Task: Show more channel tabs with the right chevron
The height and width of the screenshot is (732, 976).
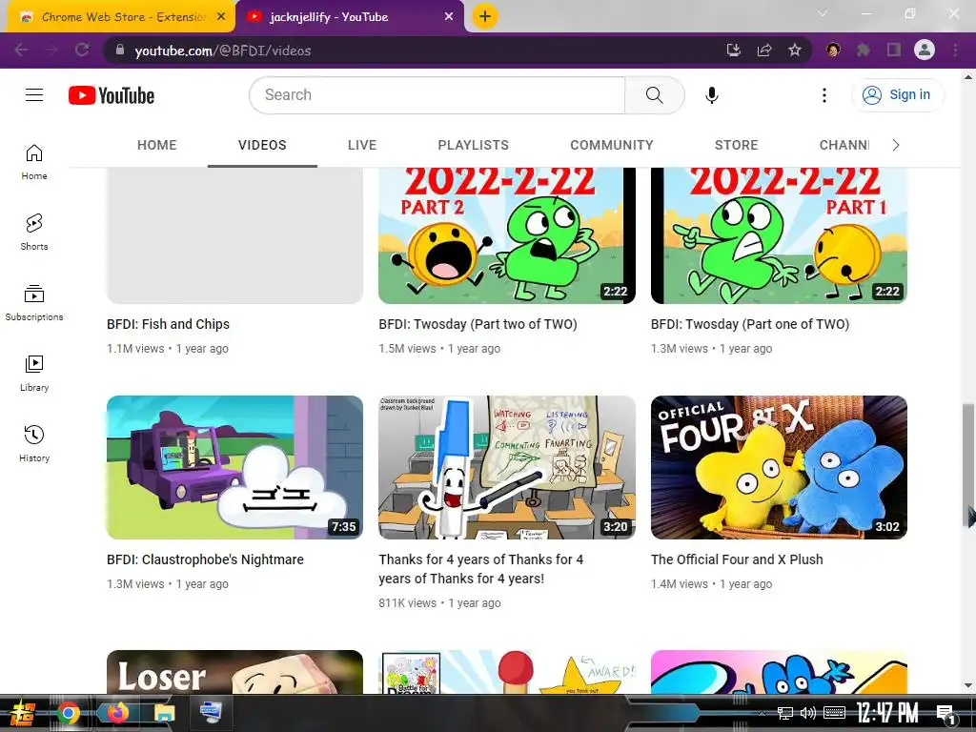Action: pyautogui.click(x=896, y=145)
